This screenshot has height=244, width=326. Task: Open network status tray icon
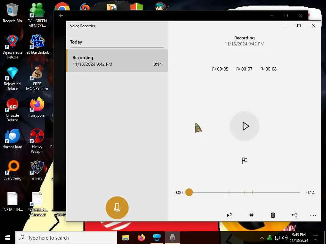(277, 238)
